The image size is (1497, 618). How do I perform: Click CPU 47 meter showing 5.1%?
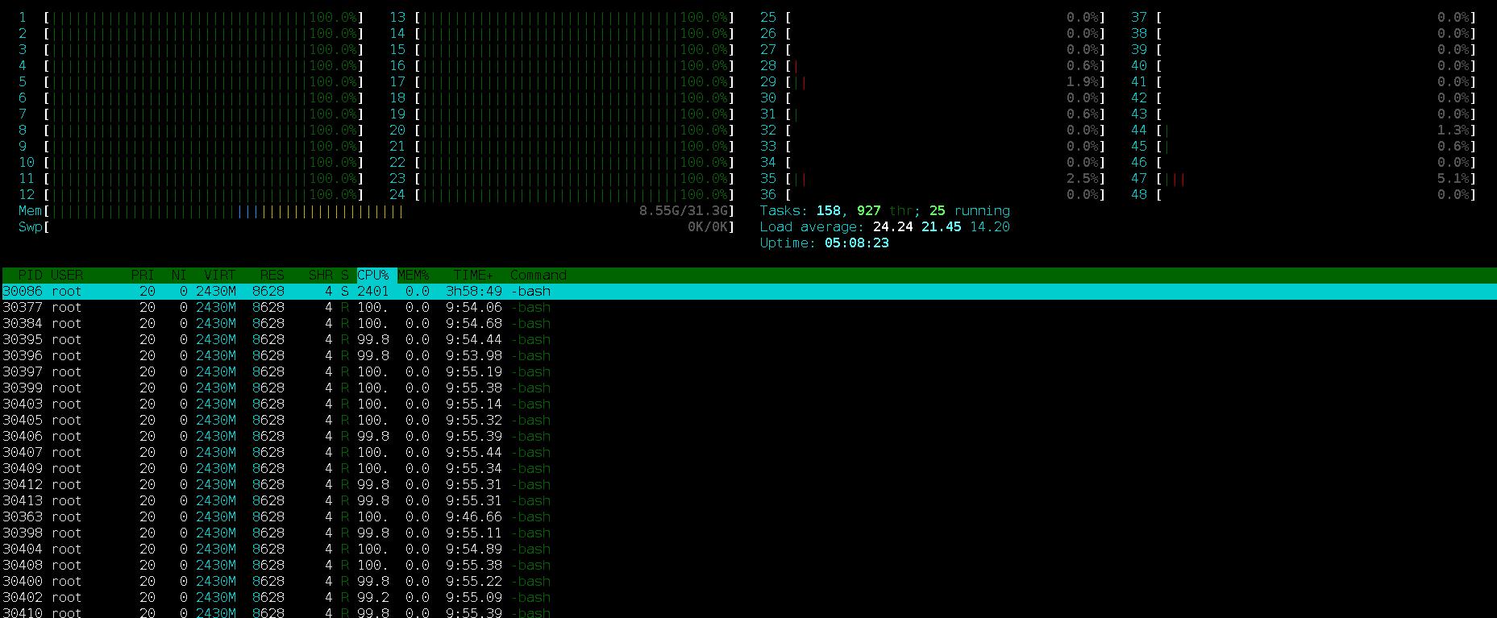point(1304,178)
